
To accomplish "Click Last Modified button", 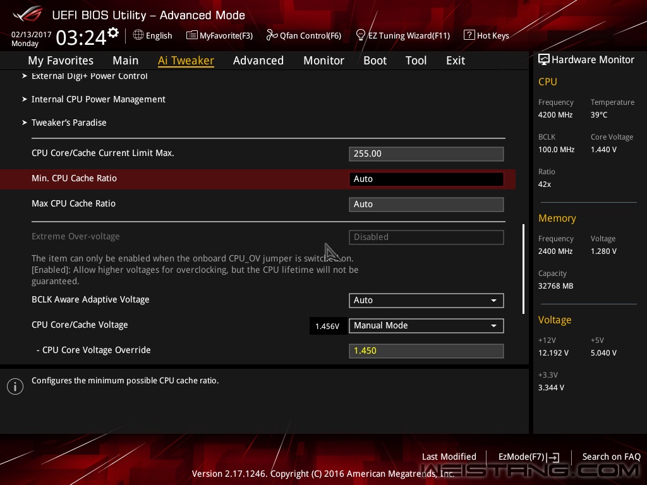I will click(449, 457).
